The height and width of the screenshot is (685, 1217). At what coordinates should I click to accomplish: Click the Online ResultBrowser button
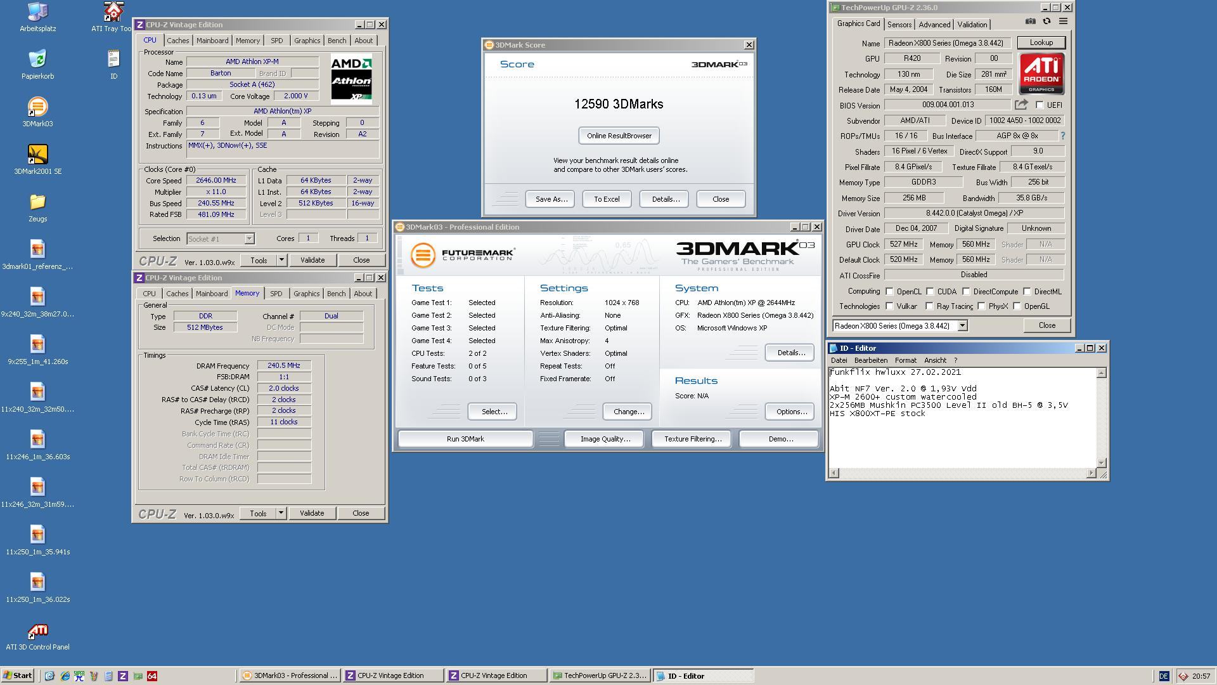coord(619,136)
